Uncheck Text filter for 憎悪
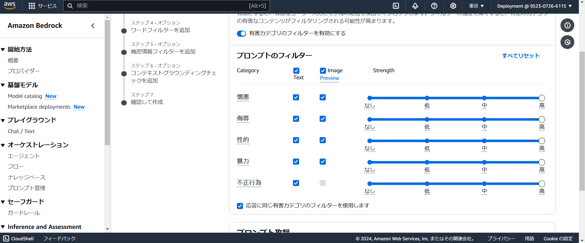This screenshot has width=585, height=243. pos(296,97)
